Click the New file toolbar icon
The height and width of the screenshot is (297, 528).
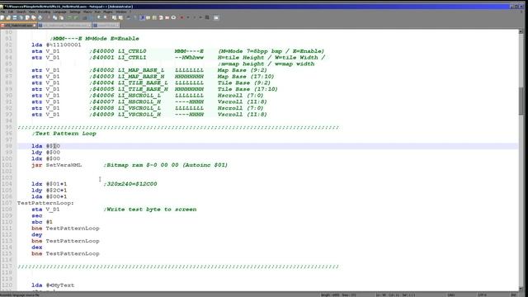[2, 17]
